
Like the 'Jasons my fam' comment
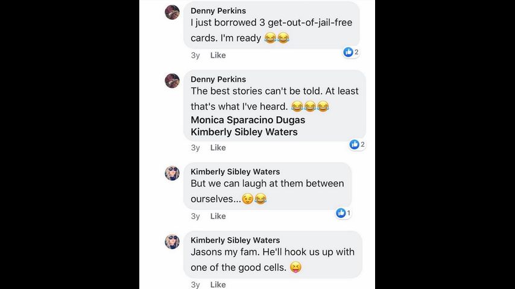[x=218, y=284]
